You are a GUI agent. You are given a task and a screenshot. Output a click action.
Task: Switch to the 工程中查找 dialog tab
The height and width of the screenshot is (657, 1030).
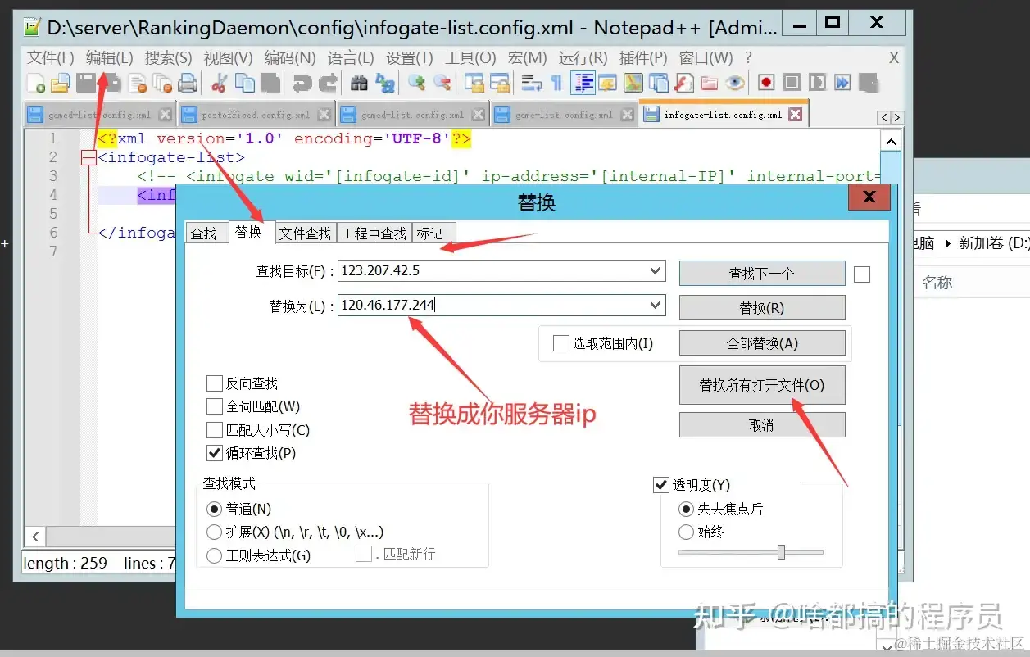pos(374,233)
